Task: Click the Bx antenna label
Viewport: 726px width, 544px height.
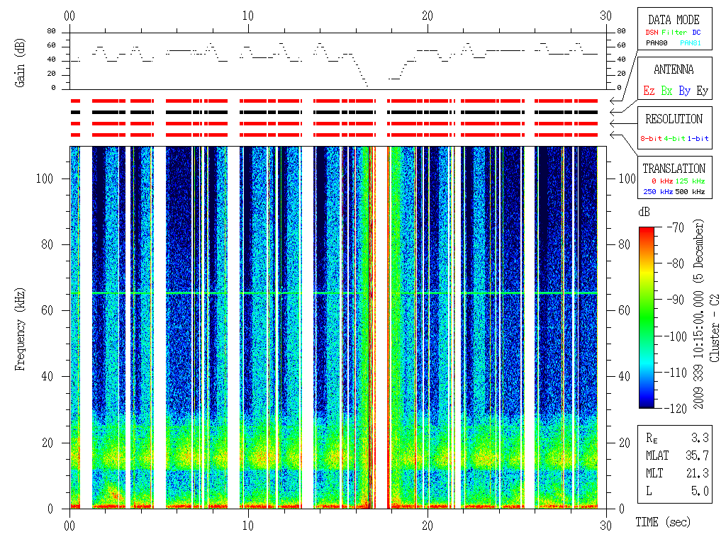Action: coord(666,91)
